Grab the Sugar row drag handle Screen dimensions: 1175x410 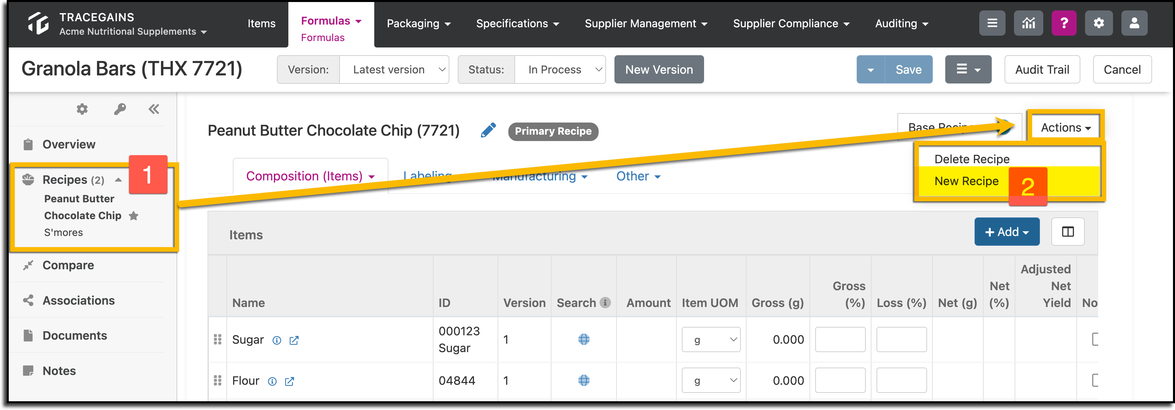[218, 339]
